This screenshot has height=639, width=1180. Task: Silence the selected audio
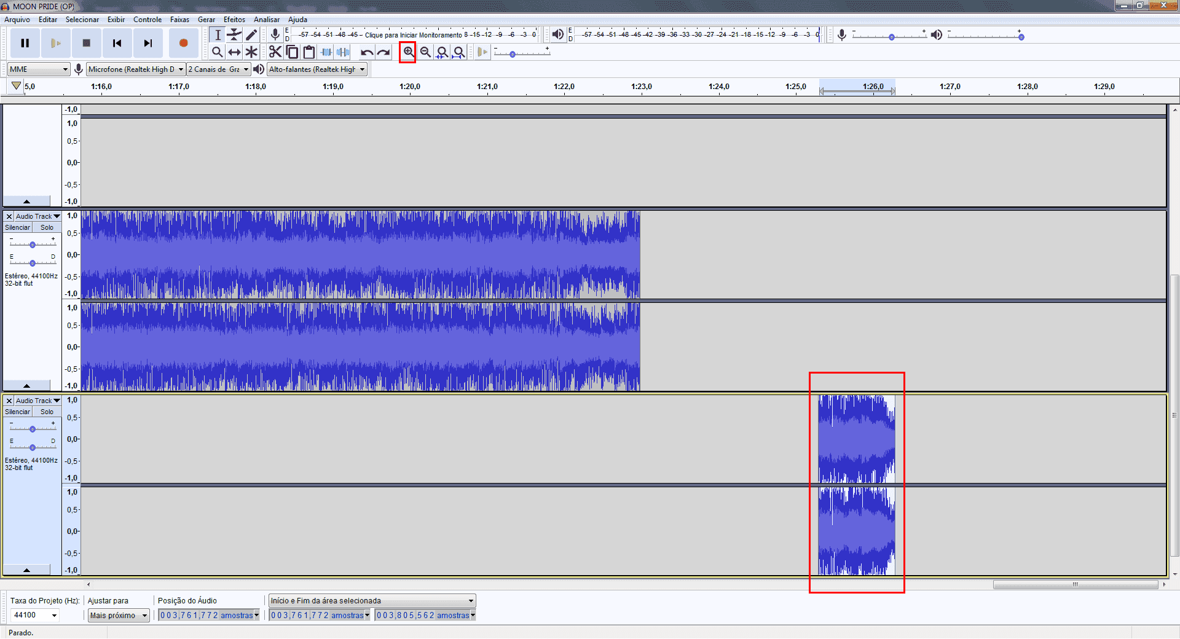point(343,52)
